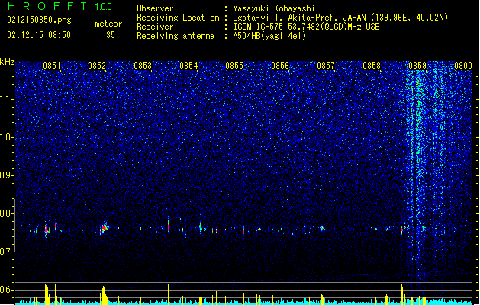This screenshot has width=480, height=305.
Task: Click the 0851 time marker
Action: tap(52, 66)
